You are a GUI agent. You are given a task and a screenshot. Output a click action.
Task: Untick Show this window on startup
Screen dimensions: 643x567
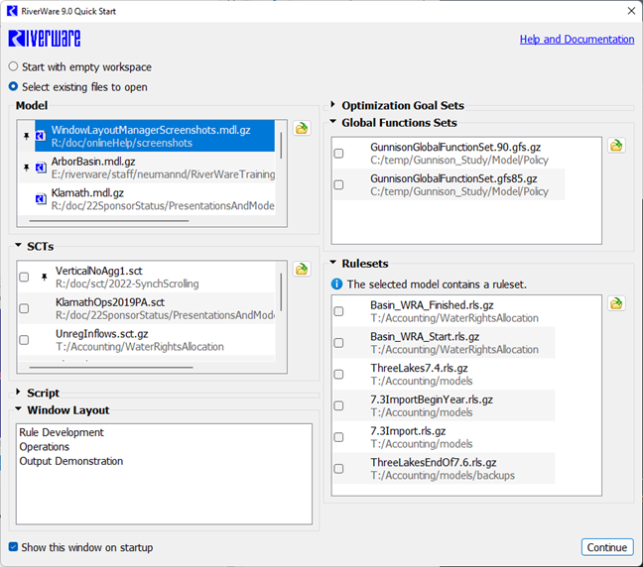coord(13,547)
